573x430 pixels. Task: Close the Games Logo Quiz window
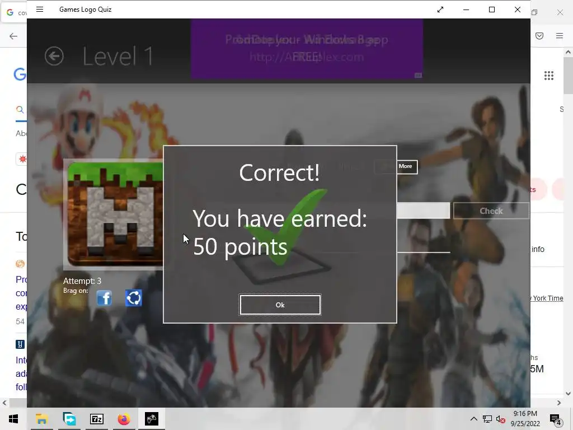coord(518,10)
